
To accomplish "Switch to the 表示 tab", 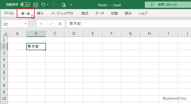I will [128, 13].
